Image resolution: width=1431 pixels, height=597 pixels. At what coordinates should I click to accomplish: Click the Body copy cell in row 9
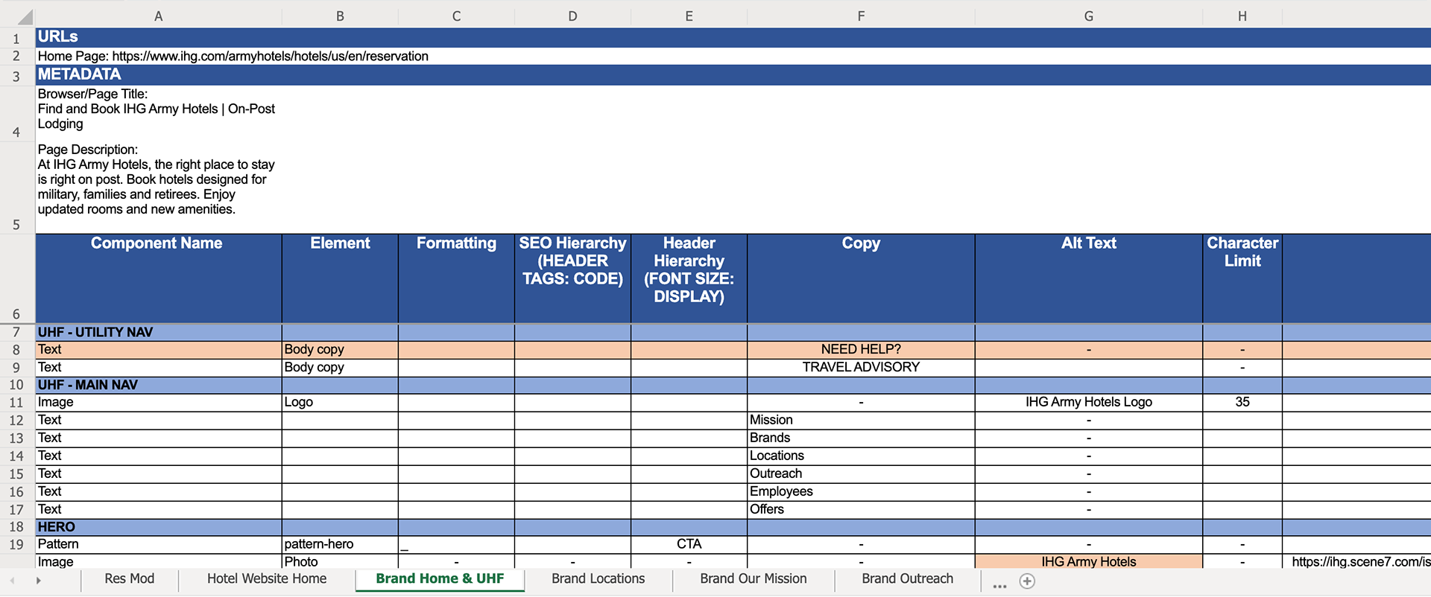340,367
